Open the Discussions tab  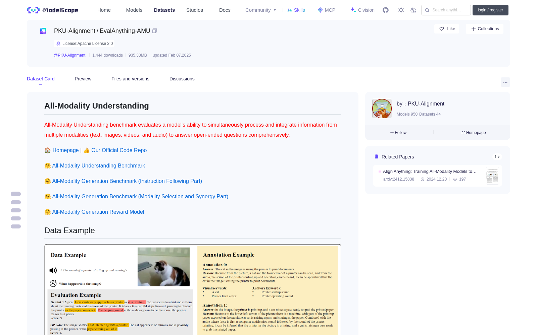pyautogui.click(x=182, y=79)
